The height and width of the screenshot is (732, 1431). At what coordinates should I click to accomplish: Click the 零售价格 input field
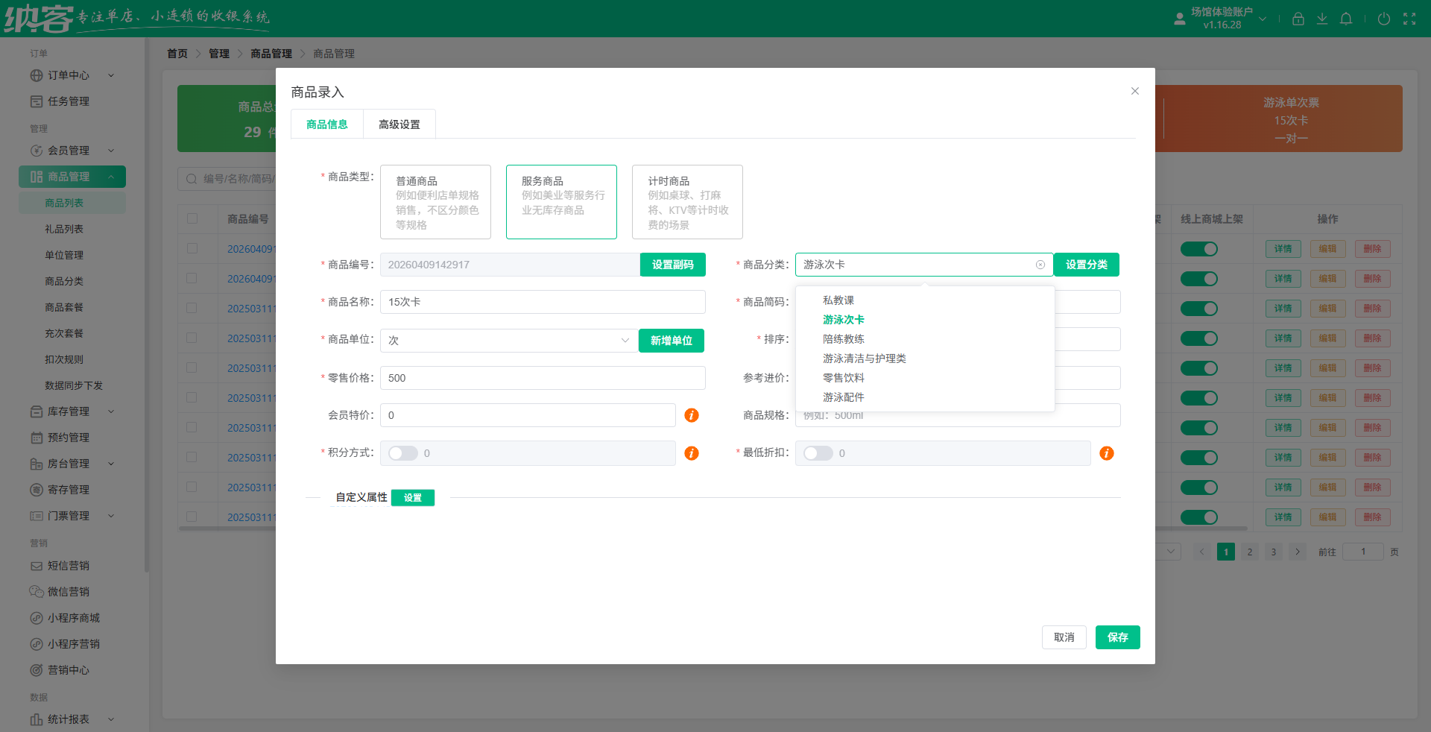542,378
